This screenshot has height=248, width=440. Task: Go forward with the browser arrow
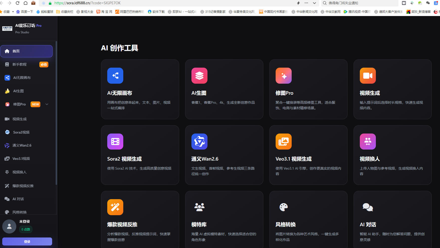pyautogui.click(x=10, y=3)
